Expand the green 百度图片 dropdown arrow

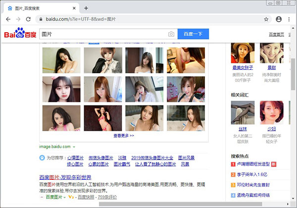click(64, 198)
